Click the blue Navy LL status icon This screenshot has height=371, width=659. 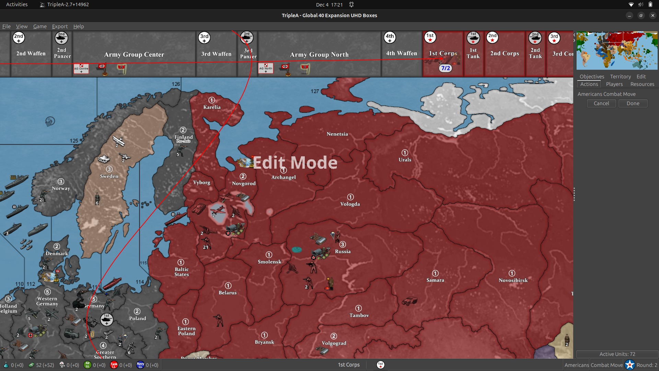click(x=140, y=365)
